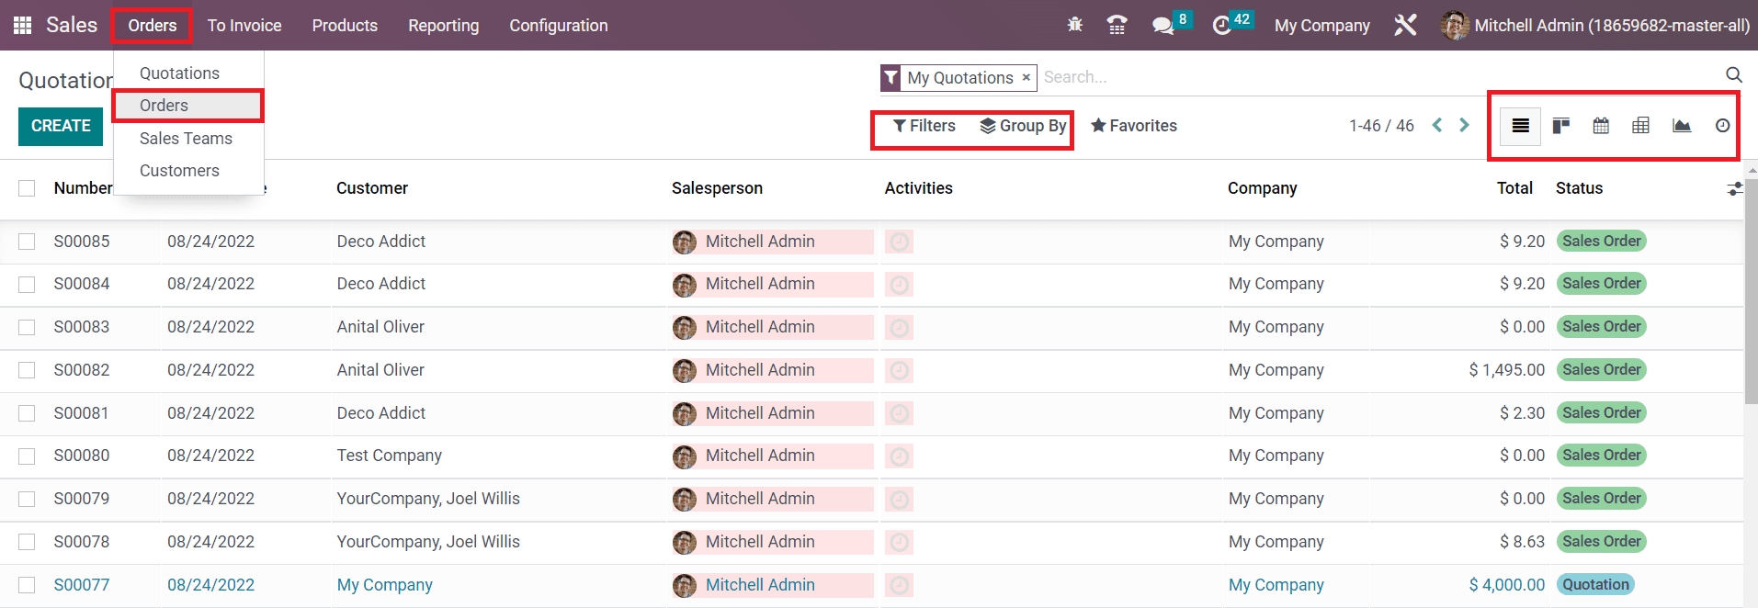The image size is (1758, 608).
Task: Open the debug bug icon menu
Action: (x=1074, y=26)
